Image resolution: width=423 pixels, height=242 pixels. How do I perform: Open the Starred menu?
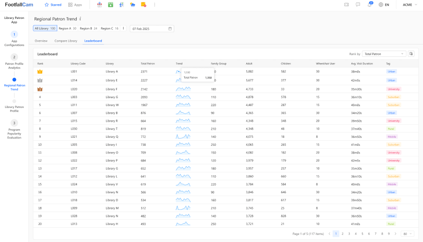click(x=53, y=5)
